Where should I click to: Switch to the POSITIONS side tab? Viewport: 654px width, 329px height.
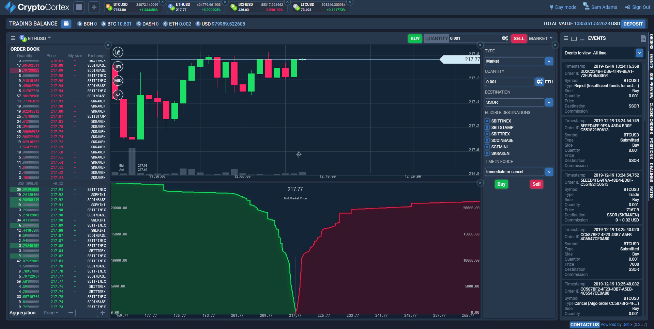point(651,148)
